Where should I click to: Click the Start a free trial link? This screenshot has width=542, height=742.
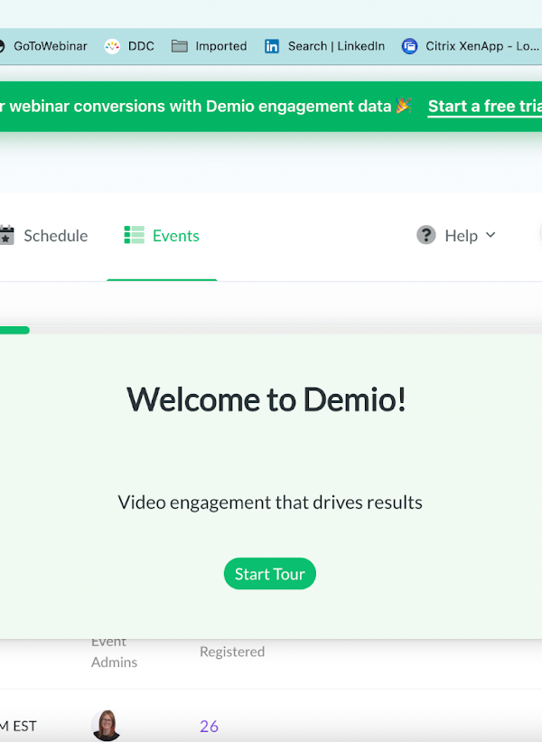coord(485,106)
